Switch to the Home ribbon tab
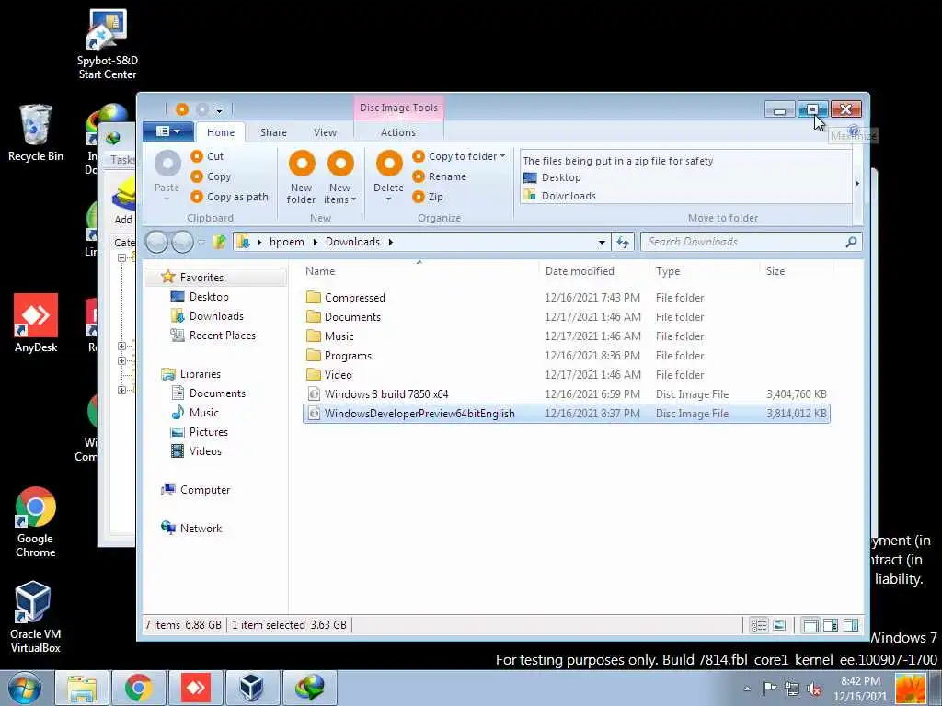 click(221, 132)
